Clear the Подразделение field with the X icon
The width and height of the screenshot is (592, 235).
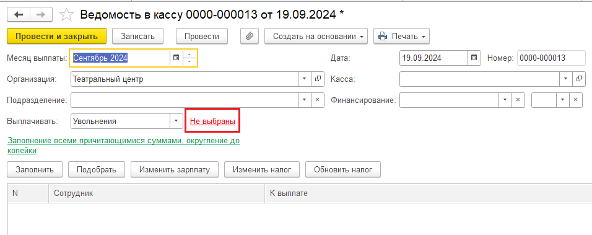click(x=318, y=100)
